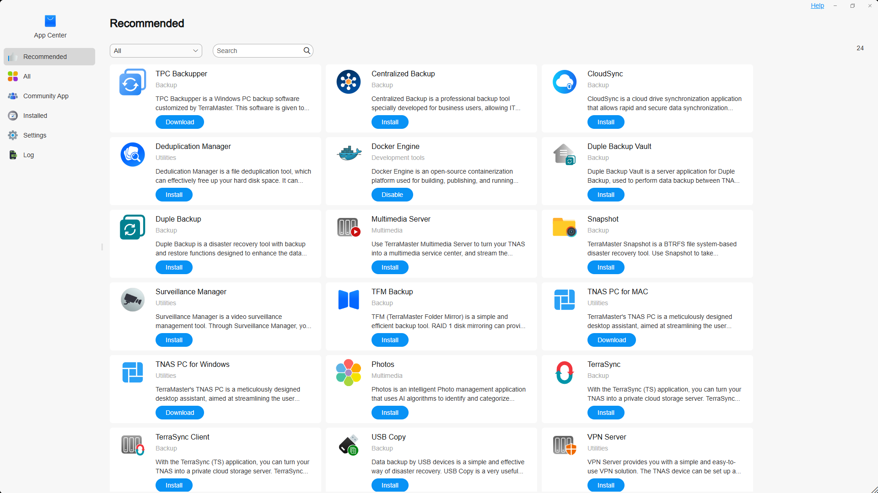Open the Surveillance Manager camera icon
This screenshot has width=878, height=493.
coord(133,300)
